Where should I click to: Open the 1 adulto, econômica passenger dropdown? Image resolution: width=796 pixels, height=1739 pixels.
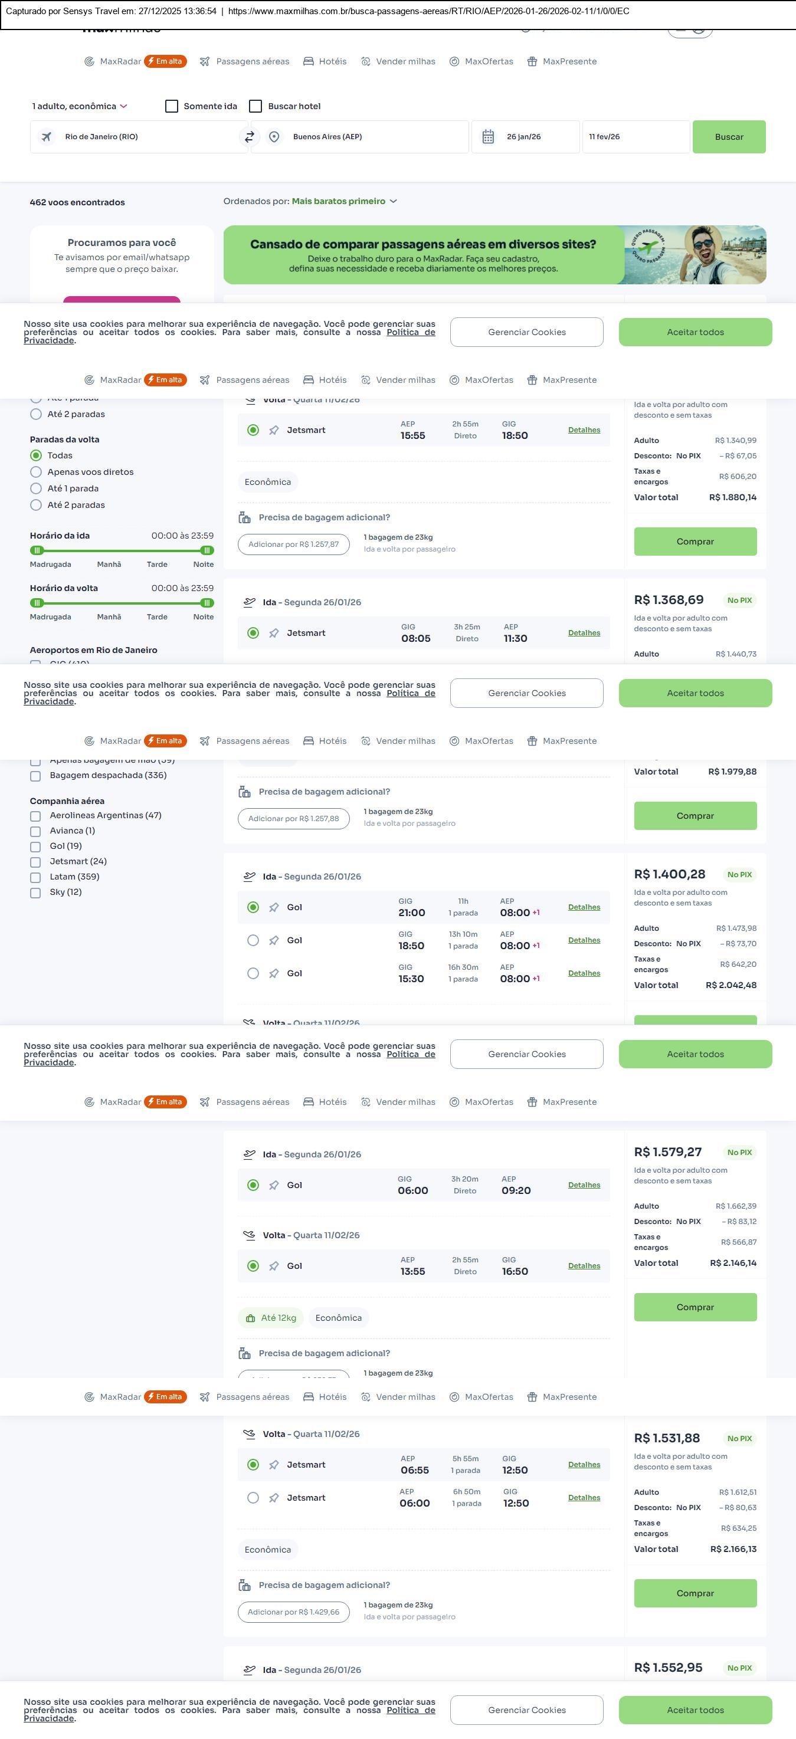(80, 106)
